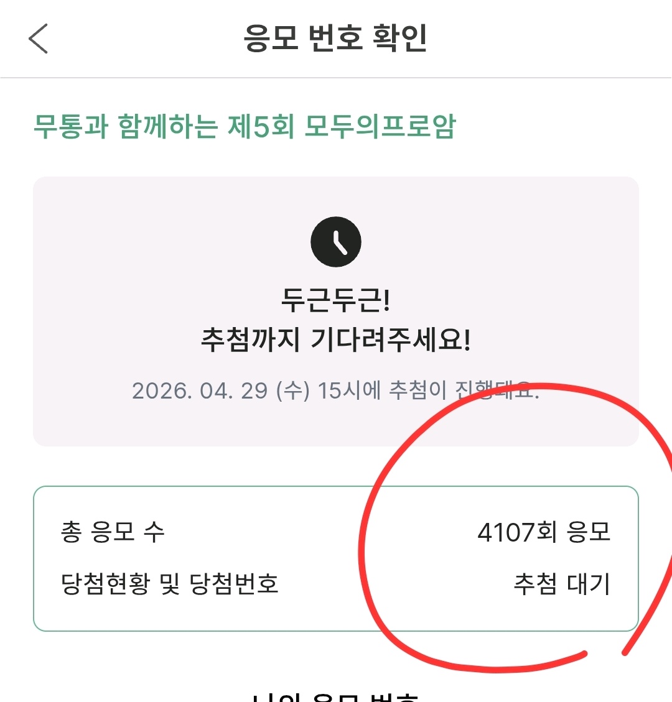Tap the 4107회 응모 count value
This screenshot has width=672, height=702.
tap(544, 532)
